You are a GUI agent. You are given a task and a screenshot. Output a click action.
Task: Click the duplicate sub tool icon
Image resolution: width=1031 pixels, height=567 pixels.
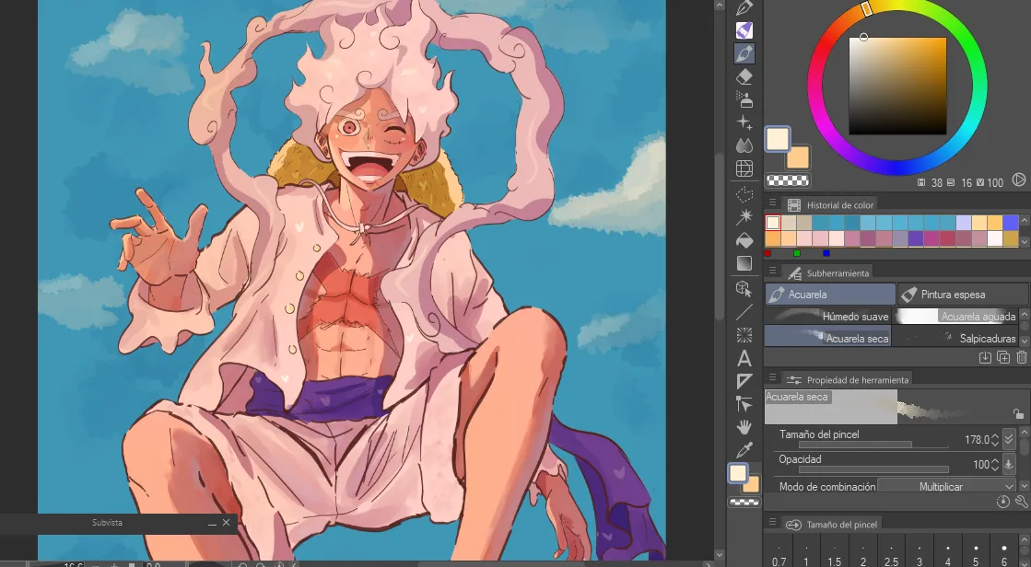tap(1003, 357)
